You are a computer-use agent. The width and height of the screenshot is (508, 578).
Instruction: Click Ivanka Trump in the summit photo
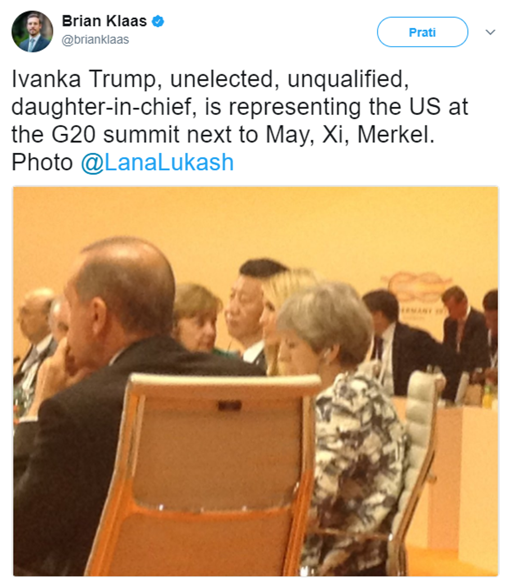[x=276, y=311]
